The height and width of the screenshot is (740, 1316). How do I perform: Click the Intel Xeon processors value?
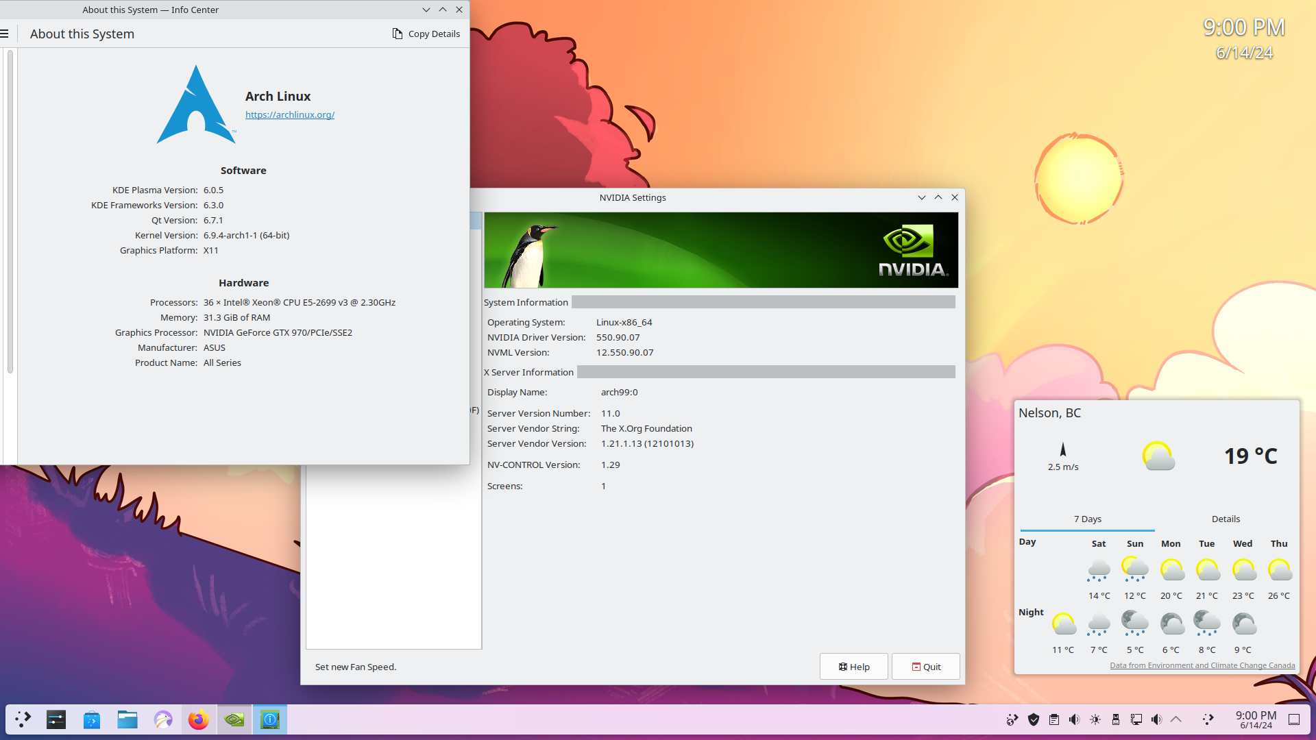pos(299,302)
